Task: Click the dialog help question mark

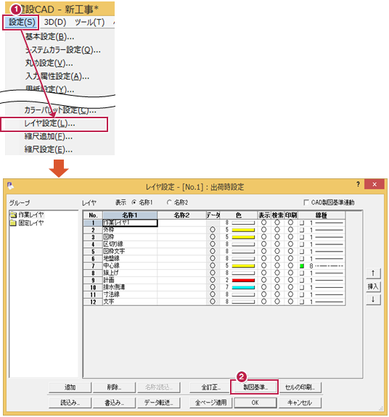Action: tap(358, 184)
